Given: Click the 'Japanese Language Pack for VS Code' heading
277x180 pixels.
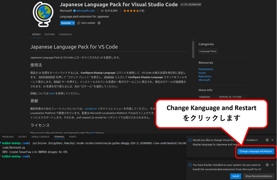Looking at the screenshot, I should pyautogui.click(x=74, y=47).
